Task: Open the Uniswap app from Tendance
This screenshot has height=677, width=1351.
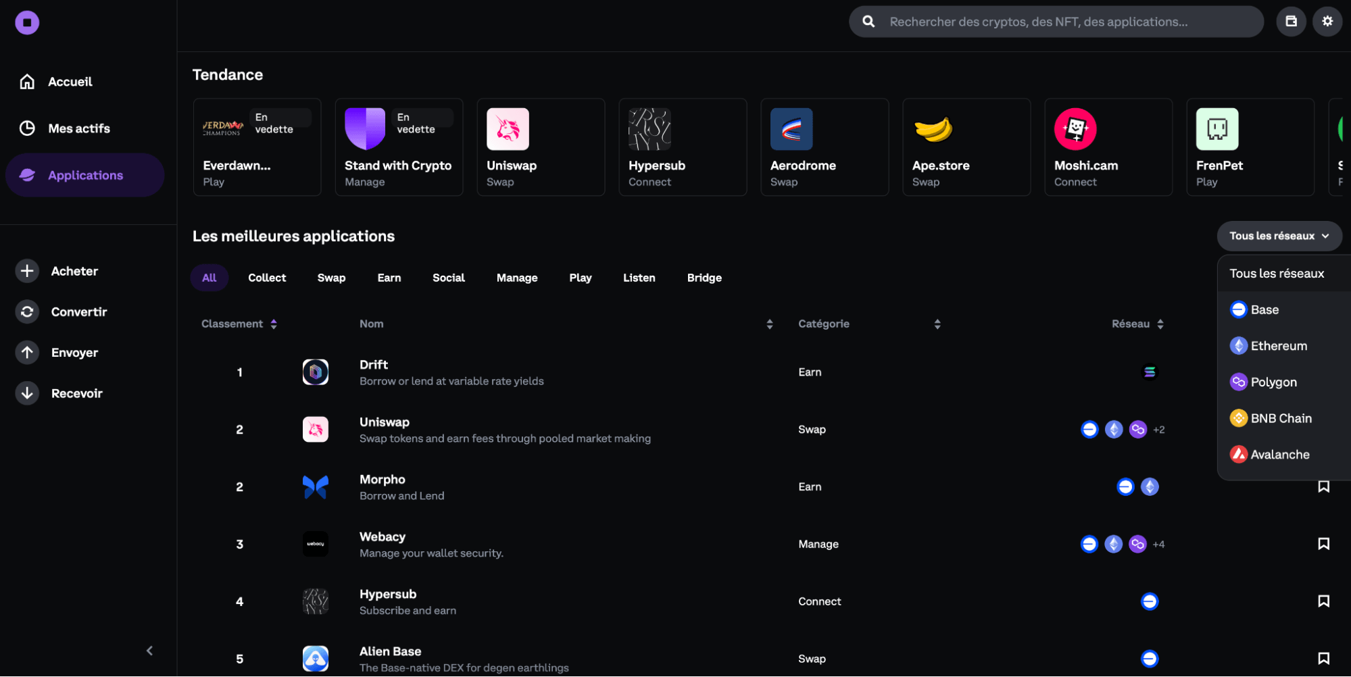Action: tap(509, 128)
